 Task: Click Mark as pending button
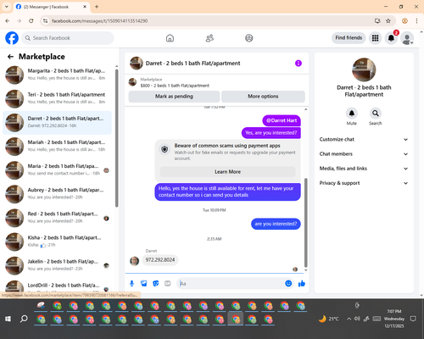tap(174, 97)
